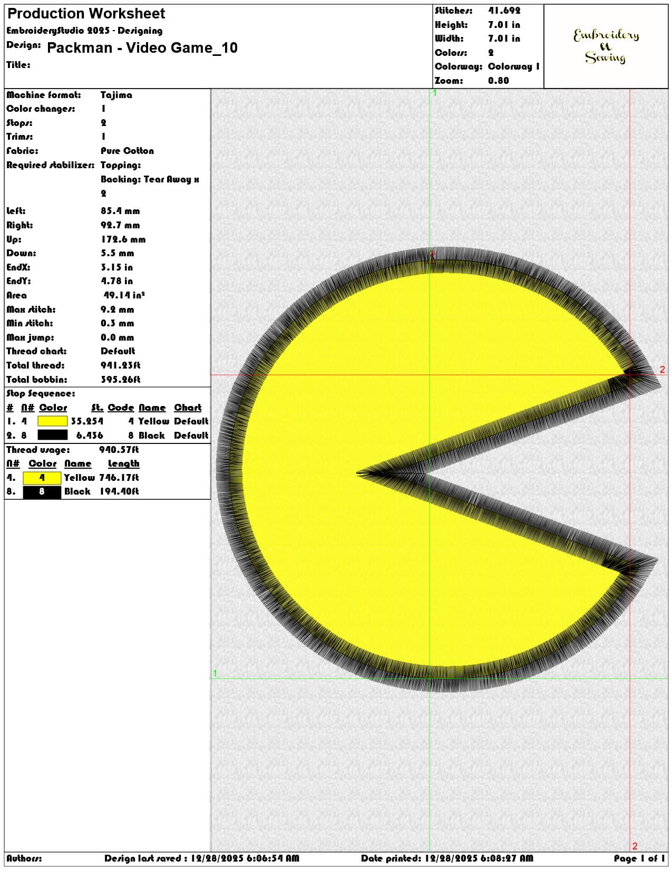Screen dimensions: 672x870
Task: Click the Page 1 of 1 text
Action: 639,858
